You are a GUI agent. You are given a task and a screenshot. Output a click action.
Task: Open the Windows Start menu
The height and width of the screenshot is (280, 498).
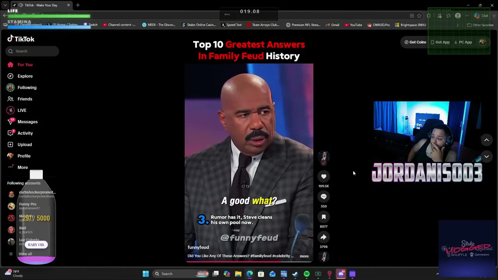(146, 274)
